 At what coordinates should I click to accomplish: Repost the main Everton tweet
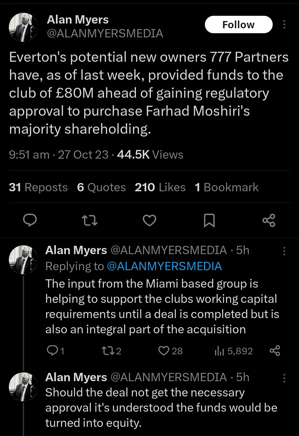pos(90,220)
